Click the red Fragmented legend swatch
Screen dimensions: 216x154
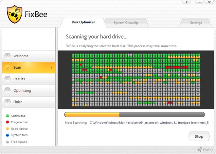(x=8, y=122)
